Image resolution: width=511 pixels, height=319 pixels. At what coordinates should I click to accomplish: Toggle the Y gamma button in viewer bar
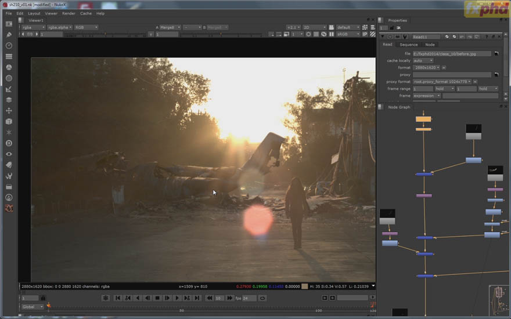[150, 34]
